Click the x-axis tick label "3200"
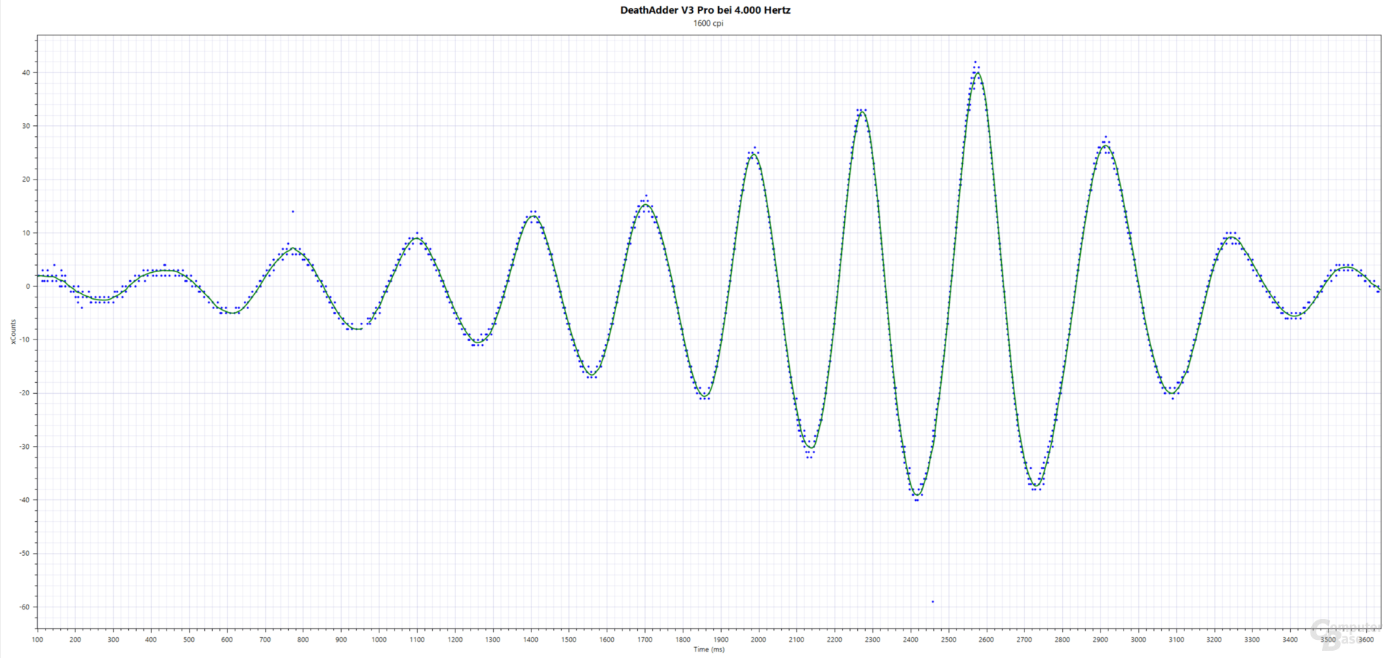The height and width of the screenshot is (658, 1390). point(1214,640)
